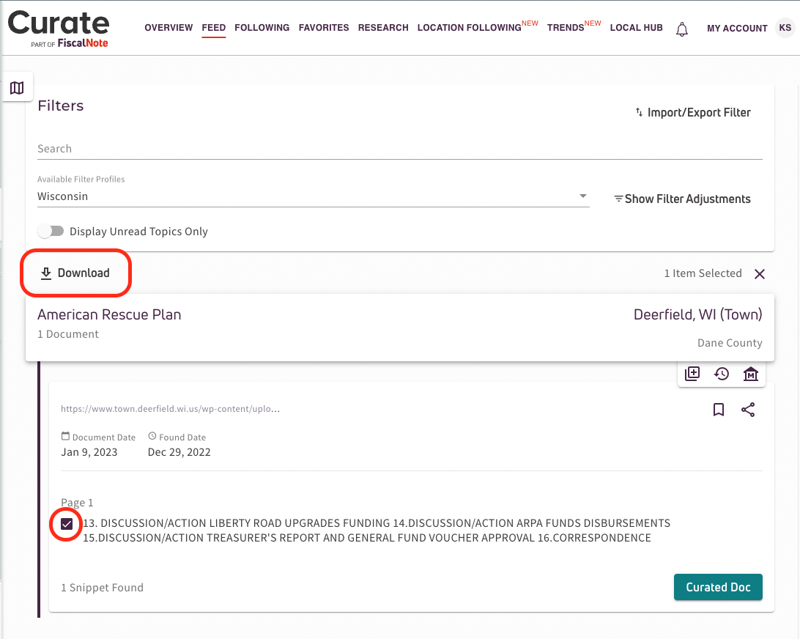800x639 pixels.
Task: Click the add-to-collection icon
Action: click(692, 374)
